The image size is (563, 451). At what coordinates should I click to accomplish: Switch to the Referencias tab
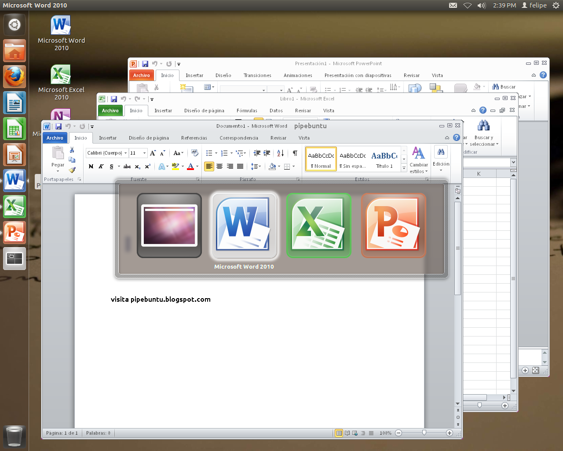click(x=194, y=138)
